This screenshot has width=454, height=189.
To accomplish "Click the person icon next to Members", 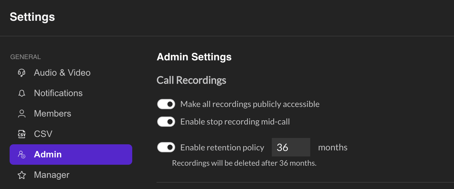I will coord(22,114).
